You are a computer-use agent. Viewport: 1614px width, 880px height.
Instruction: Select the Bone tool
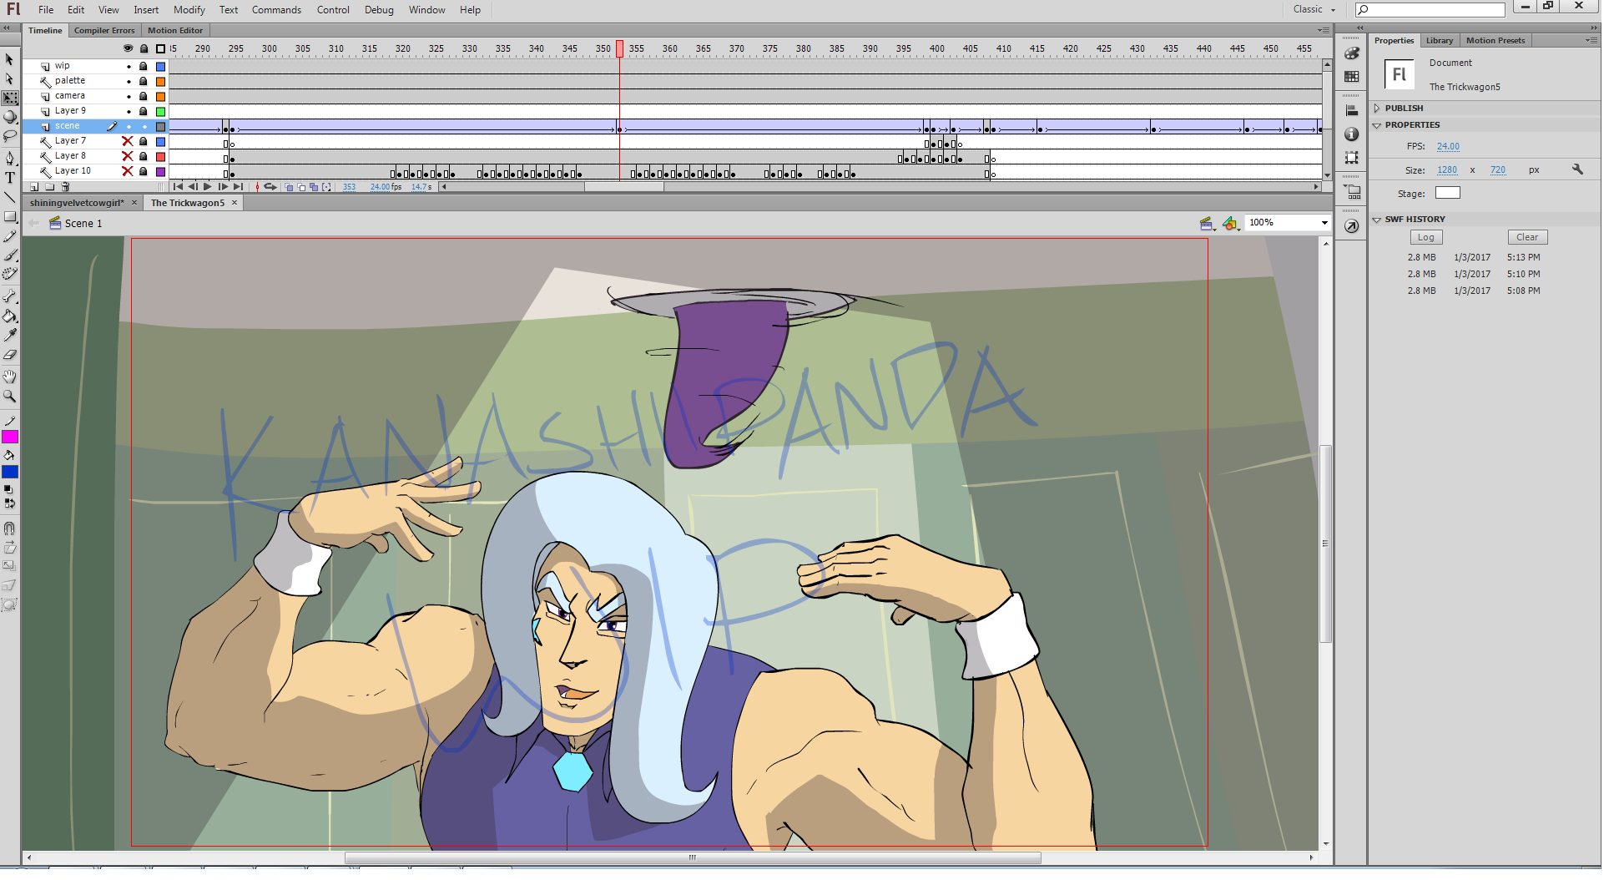[10, 296]
